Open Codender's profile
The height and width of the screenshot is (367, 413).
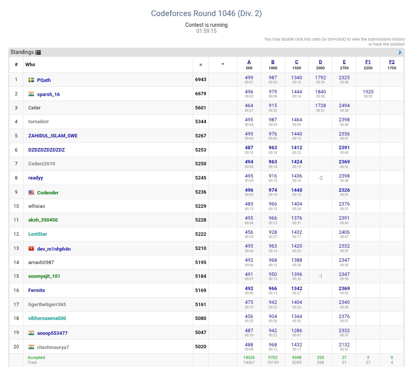48,193
